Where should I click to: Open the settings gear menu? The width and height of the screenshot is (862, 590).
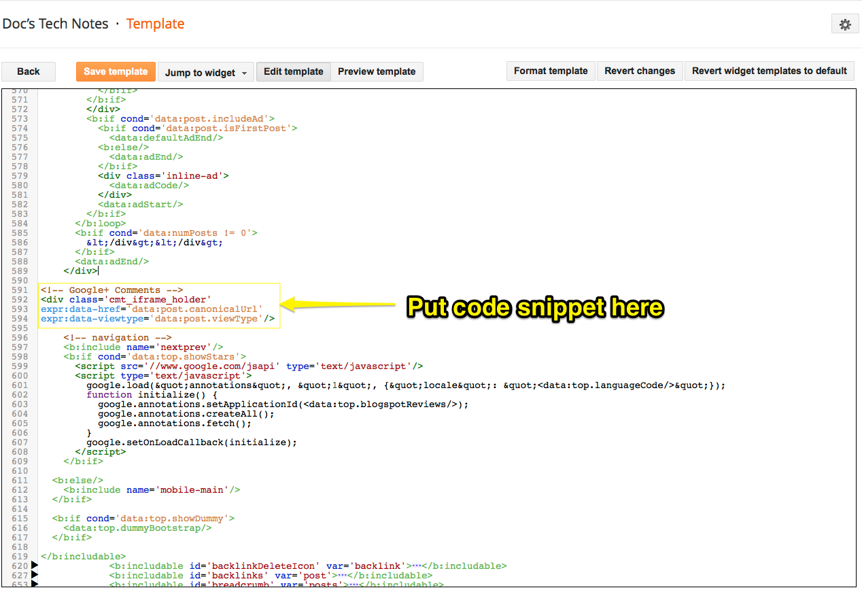pos(845,24)
